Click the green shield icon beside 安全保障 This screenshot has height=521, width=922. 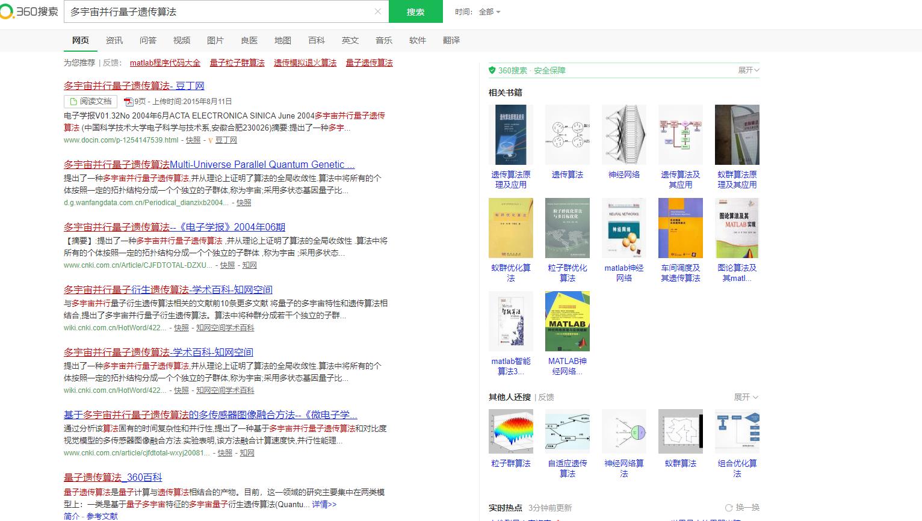pyautogui.click(x=492, y=70)
